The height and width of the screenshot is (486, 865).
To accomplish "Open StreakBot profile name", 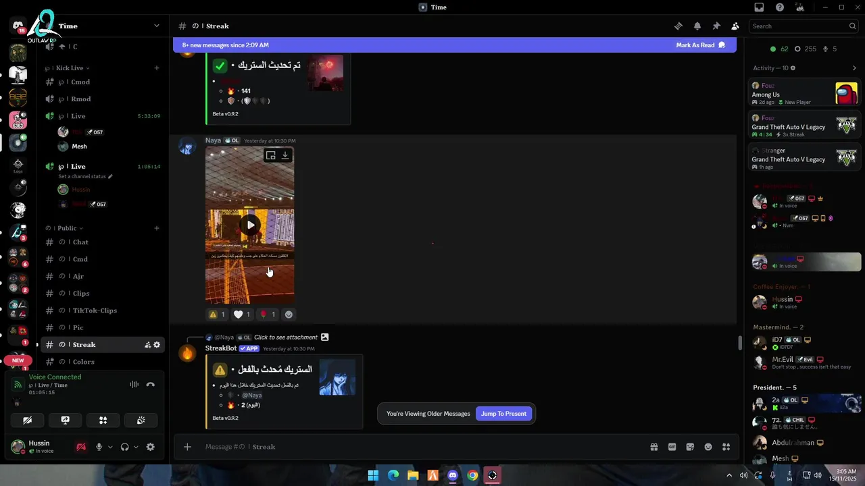I will click(221, 348).
